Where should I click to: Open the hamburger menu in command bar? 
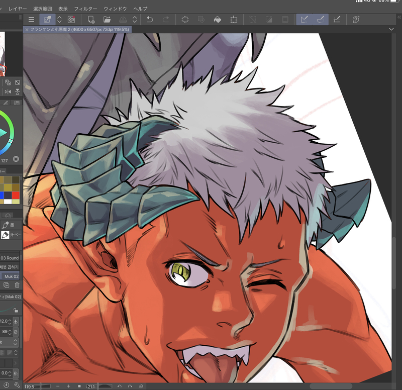click(31, 20)
